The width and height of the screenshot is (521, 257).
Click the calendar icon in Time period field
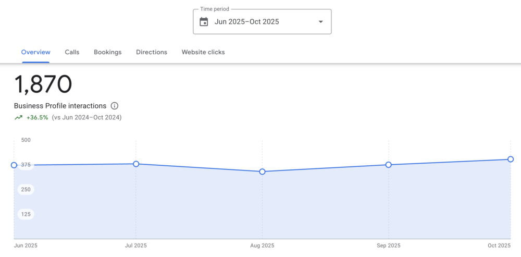point(204,22)
